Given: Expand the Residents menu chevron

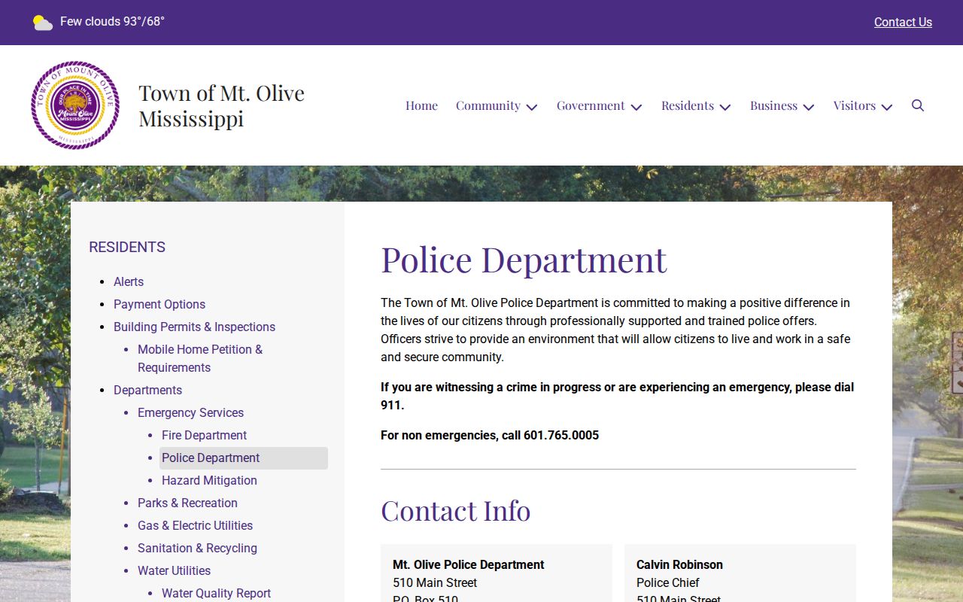Looking at the screenshot, I should click(x=725, y=107).
